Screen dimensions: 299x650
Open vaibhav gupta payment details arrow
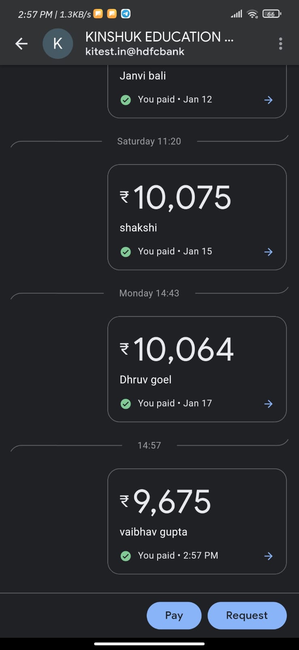pos(268,556)
